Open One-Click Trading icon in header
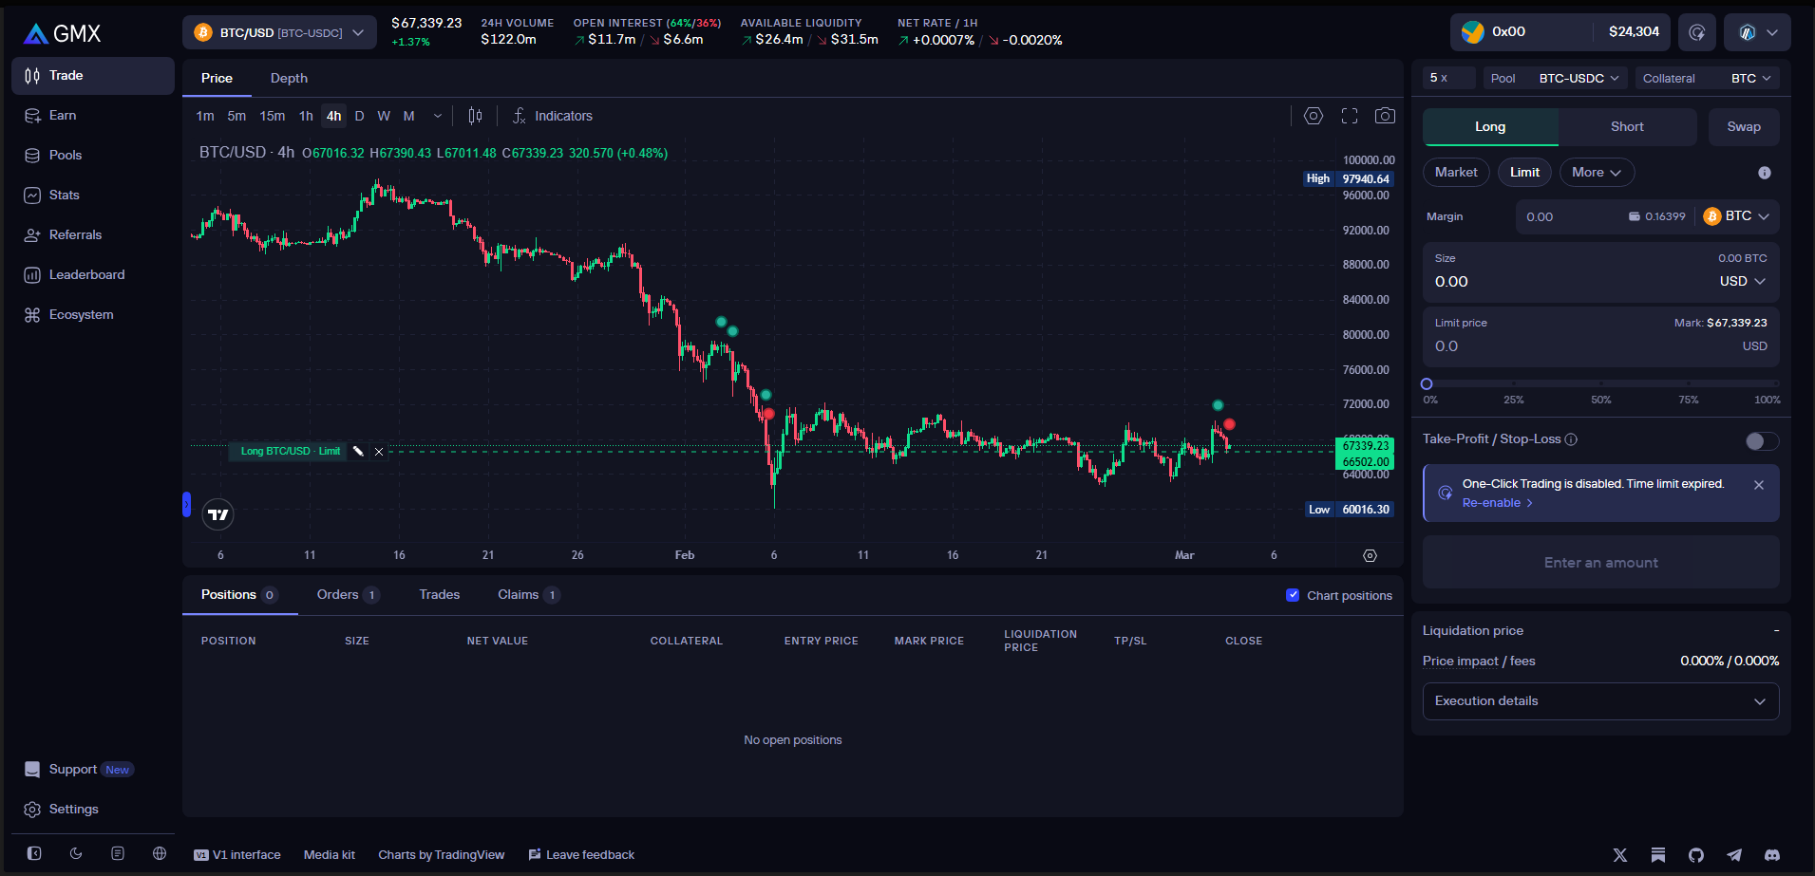 pyautogui.click(x=1696, y=32)
